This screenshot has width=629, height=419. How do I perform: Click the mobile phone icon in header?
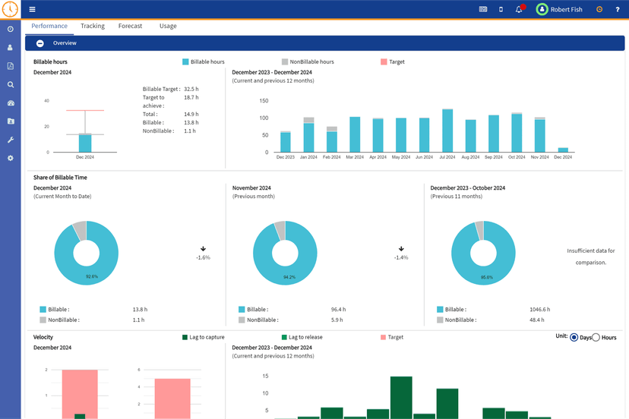coord(501,9)
